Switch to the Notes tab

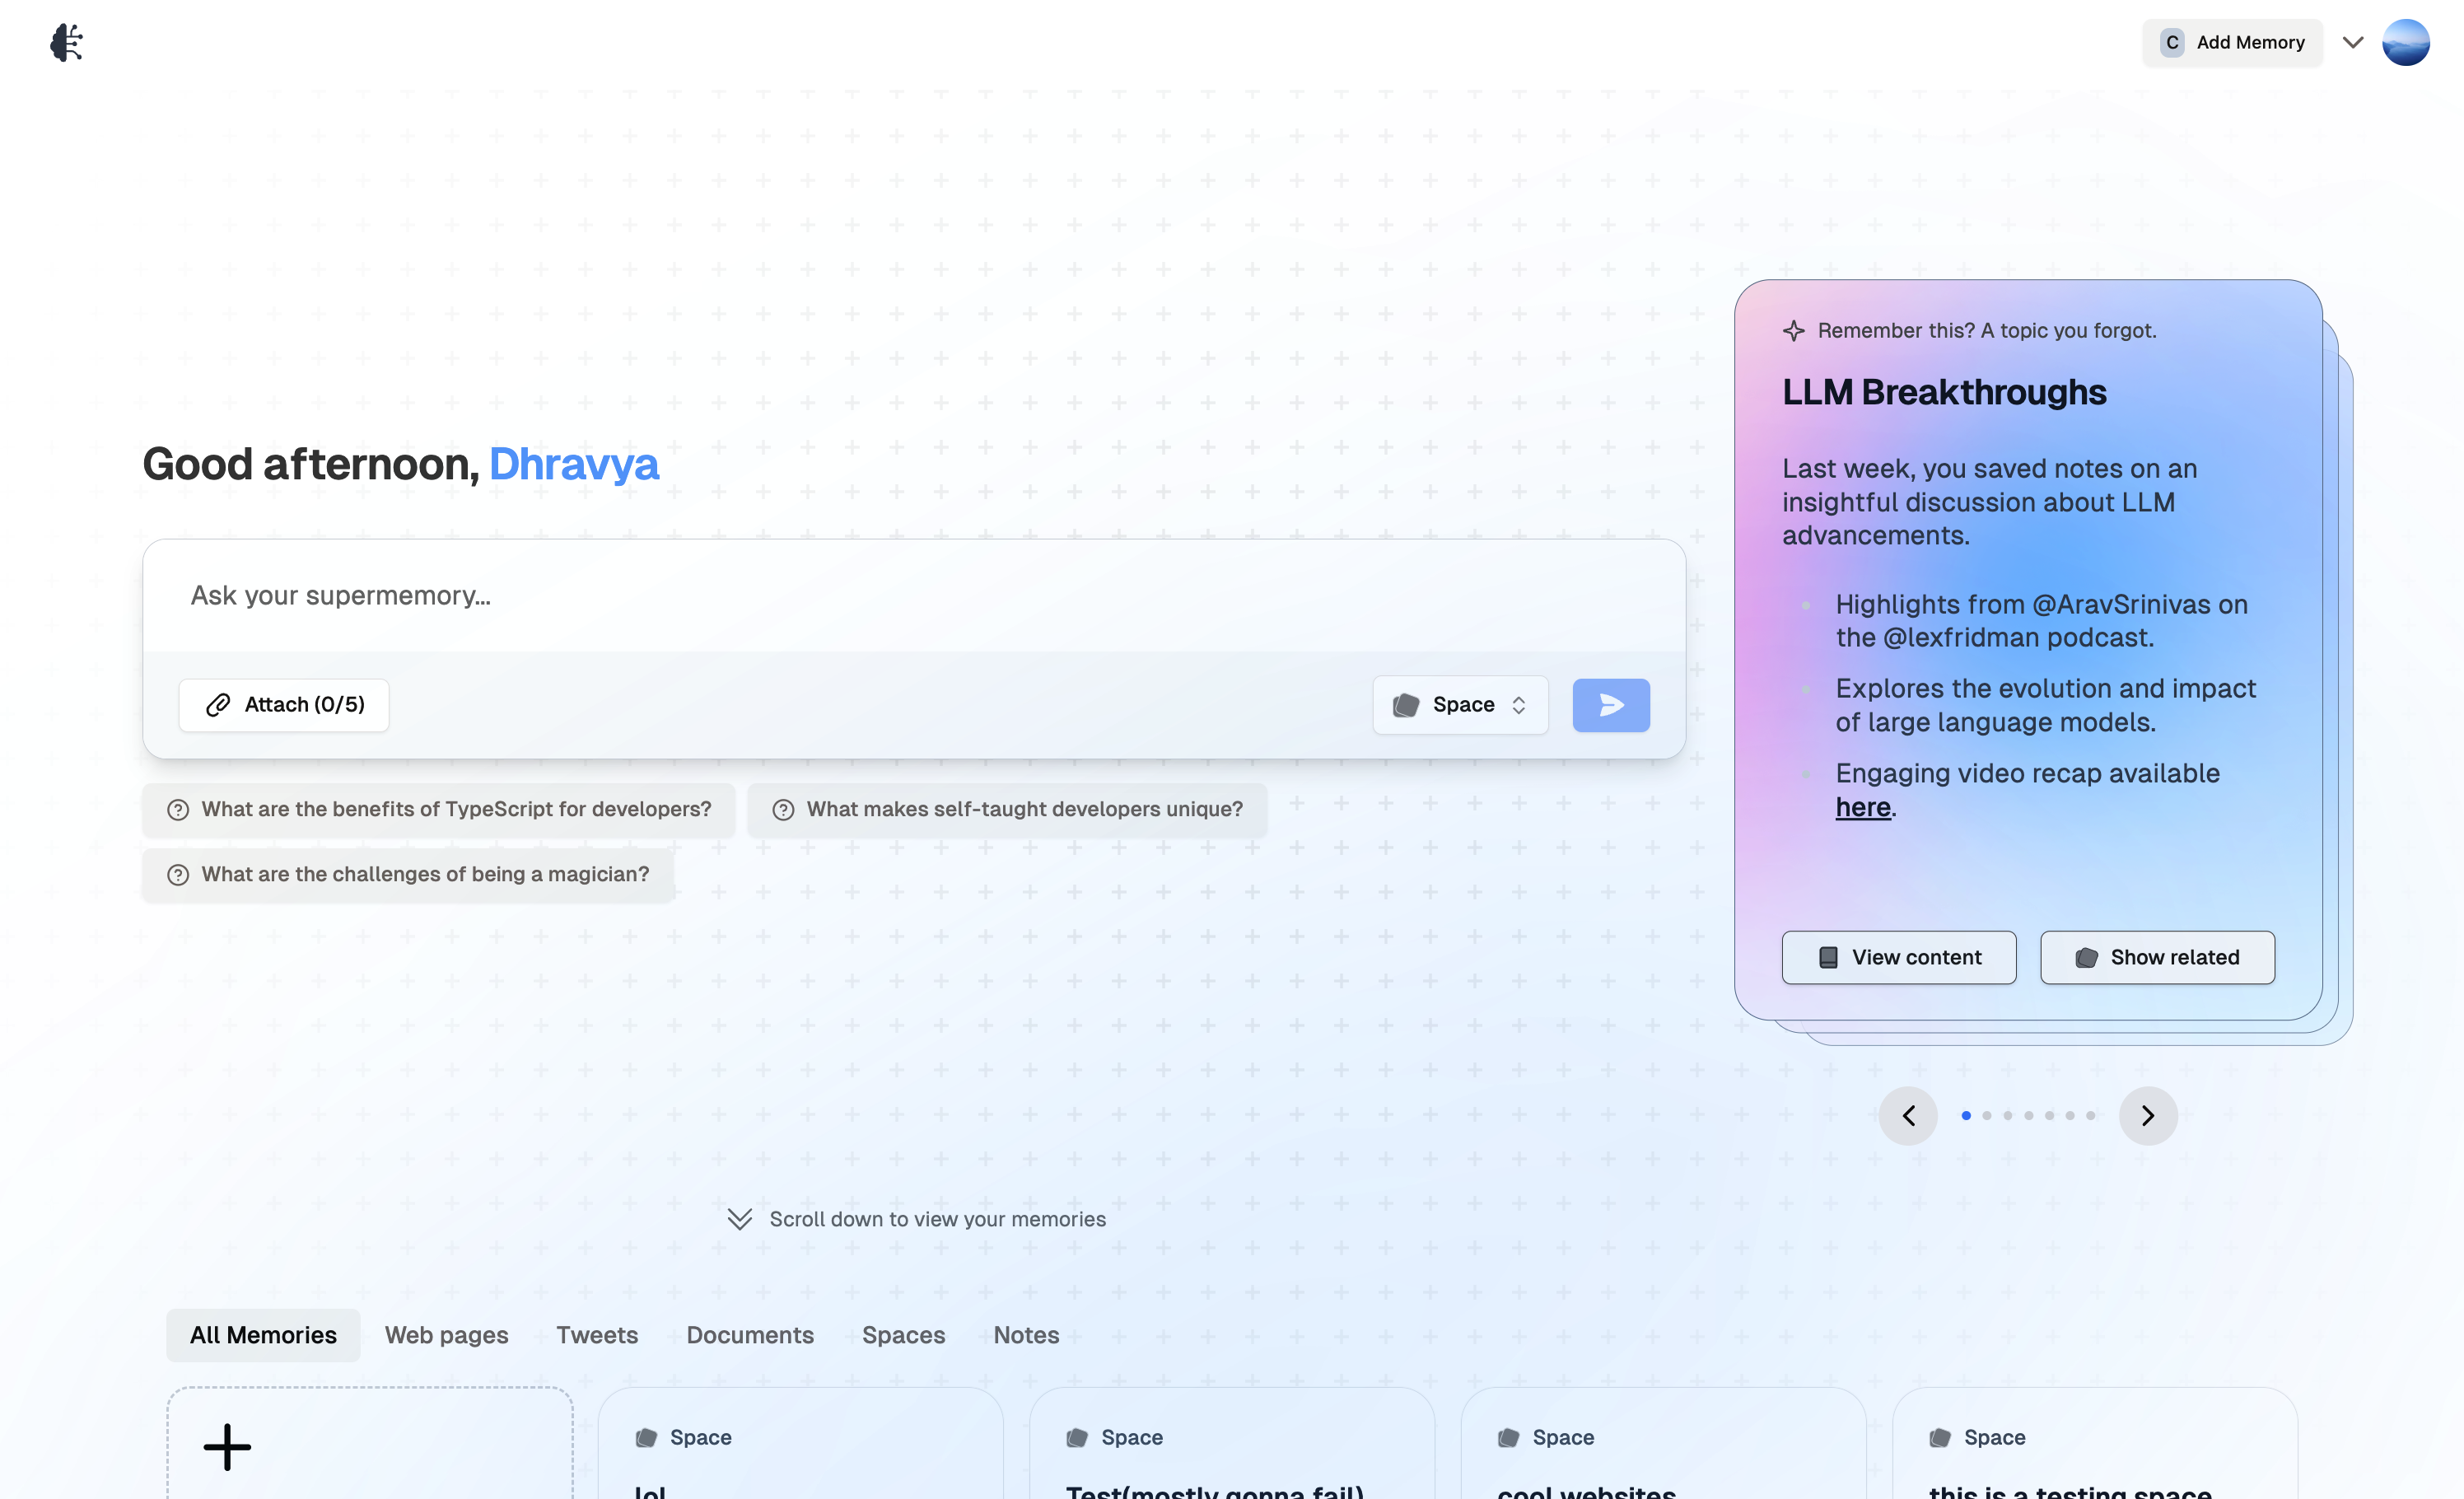1026,1336
